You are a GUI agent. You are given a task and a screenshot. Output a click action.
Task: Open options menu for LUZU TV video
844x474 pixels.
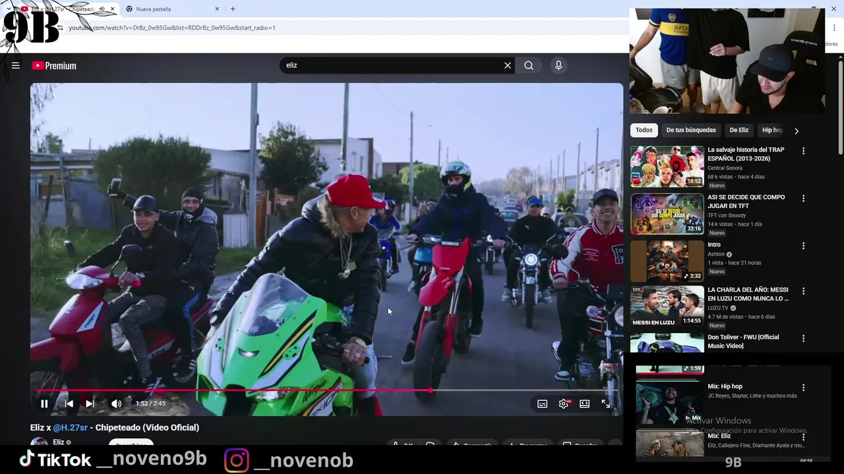(803, 290)
